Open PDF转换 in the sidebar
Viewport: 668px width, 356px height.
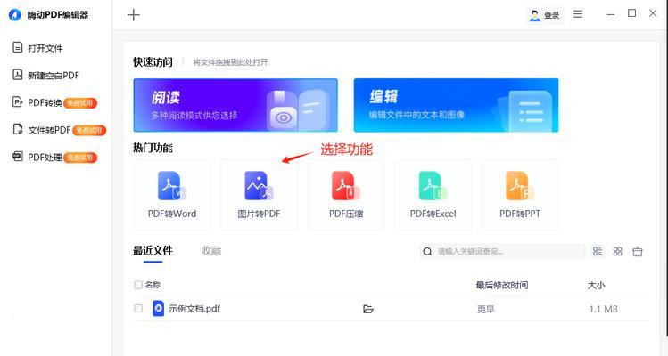(45, 102)
